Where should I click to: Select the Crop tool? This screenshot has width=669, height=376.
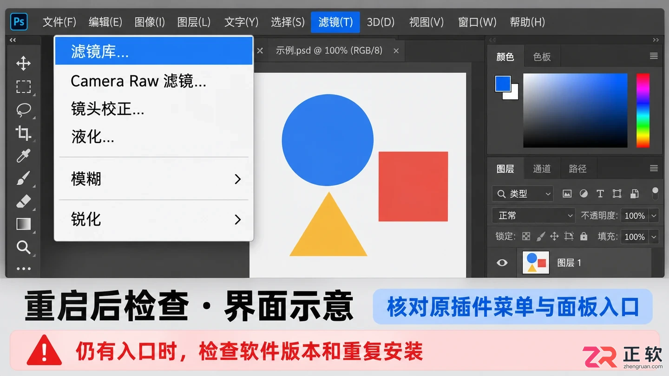coord(23,133)
